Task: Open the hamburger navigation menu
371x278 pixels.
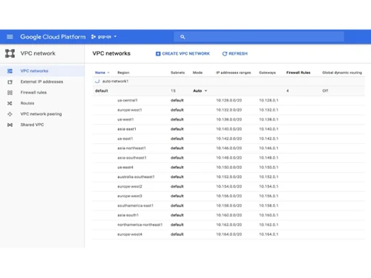Action: tap(10, 37)
